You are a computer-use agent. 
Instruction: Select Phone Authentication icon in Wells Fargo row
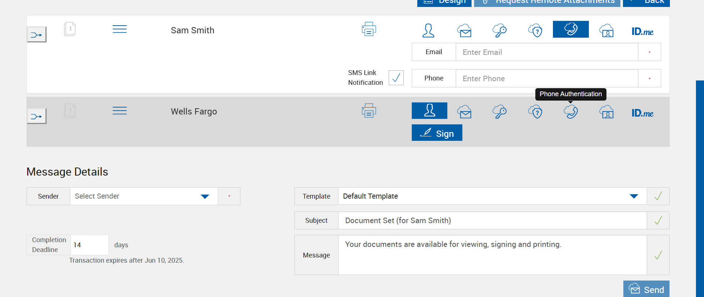point(571,112)
